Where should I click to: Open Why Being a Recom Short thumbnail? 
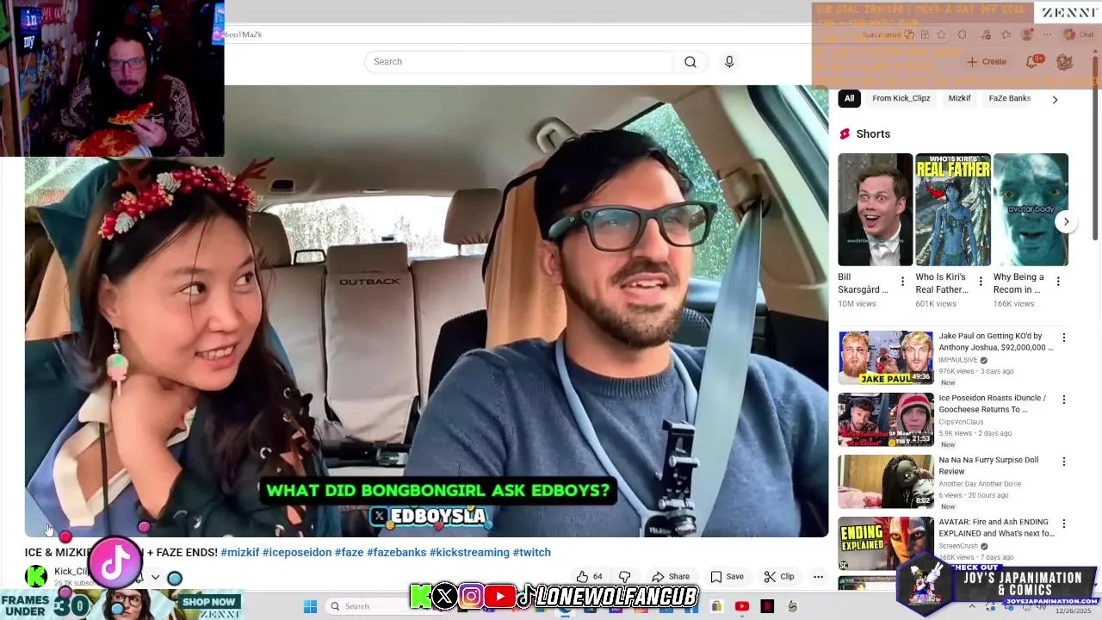[x=1031, y=209]
